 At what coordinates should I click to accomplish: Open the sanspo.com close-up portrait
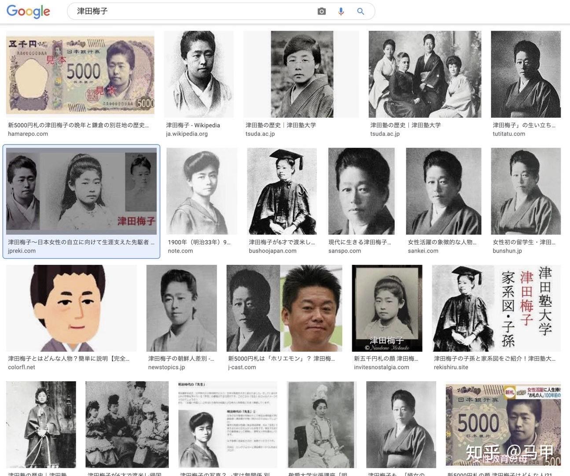(x=361, y=191)
